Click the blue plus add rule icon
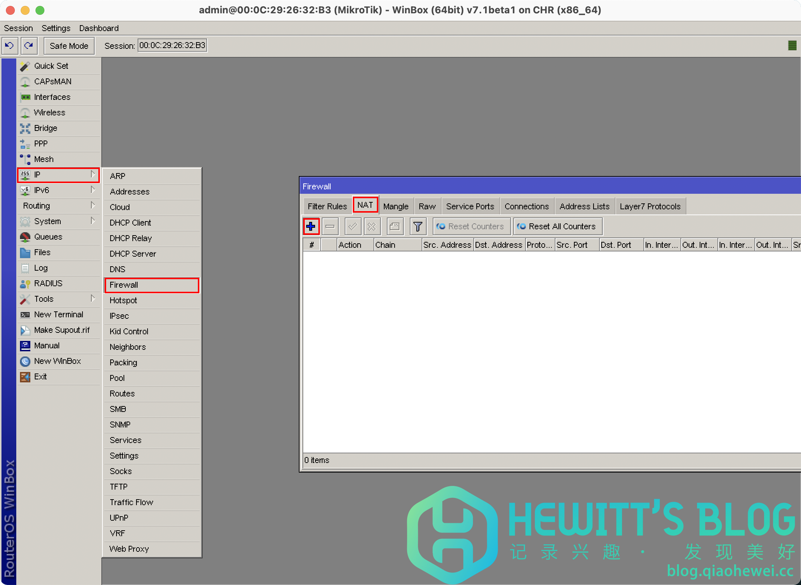801x585 pixels. tap(311, 226)
